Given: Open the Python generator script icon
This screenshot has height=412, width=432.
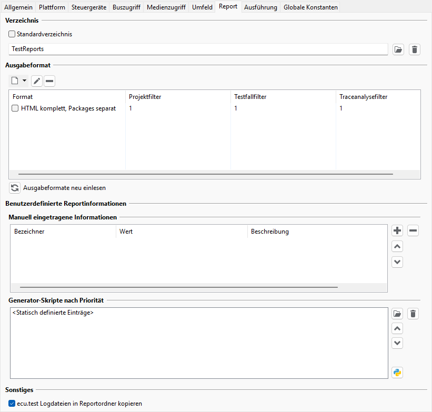Looking at the screenshot, I should tap(397, 373).
